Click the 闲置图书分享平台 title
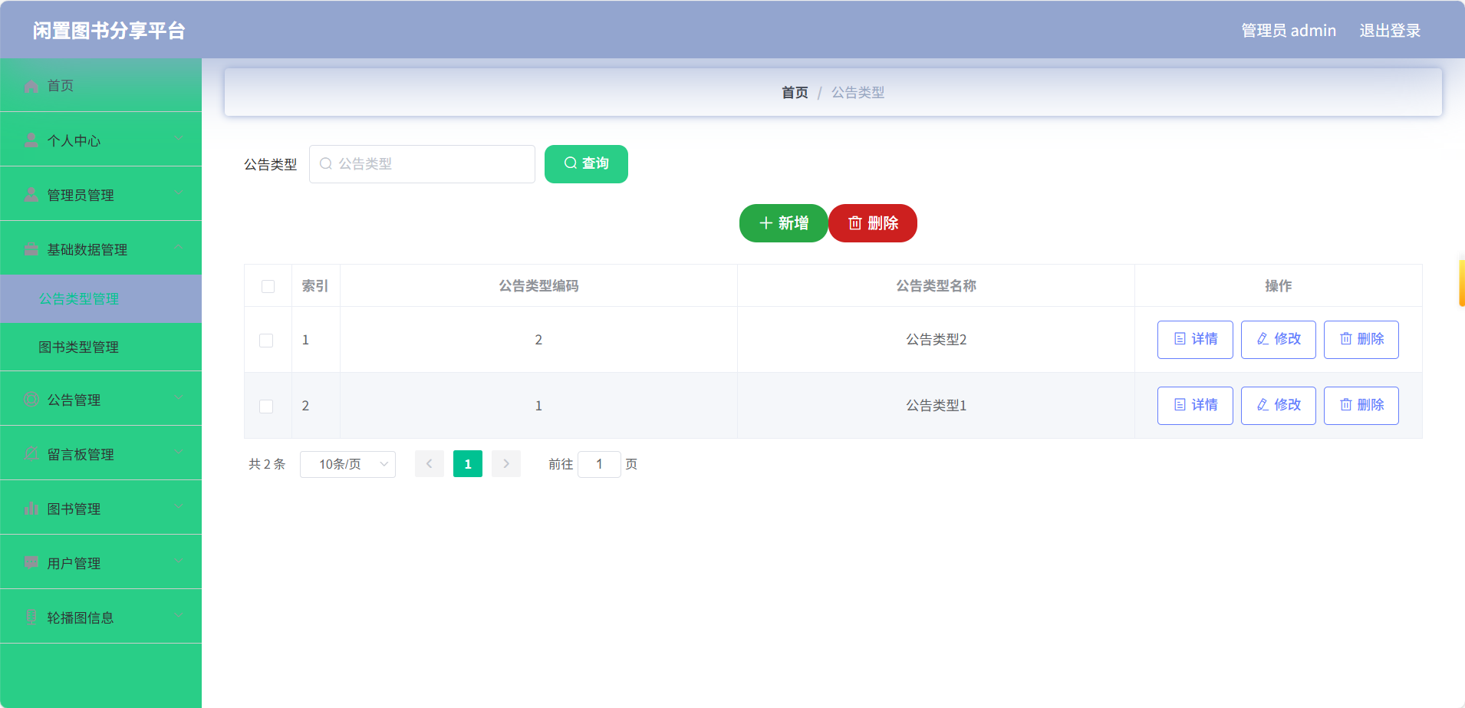The height and width of the screenshot is (708, 1465). tap(109, 31)
